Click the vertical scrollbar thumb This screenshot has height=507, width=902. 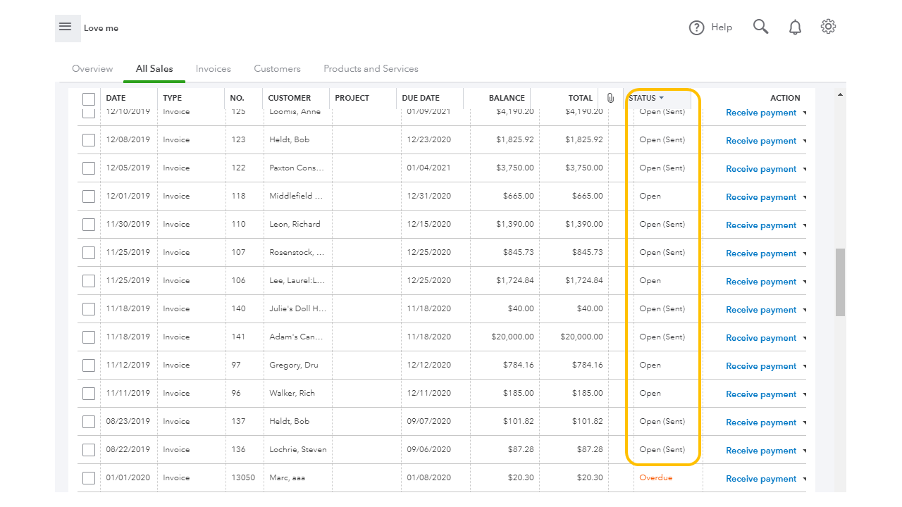pos(840,282)
